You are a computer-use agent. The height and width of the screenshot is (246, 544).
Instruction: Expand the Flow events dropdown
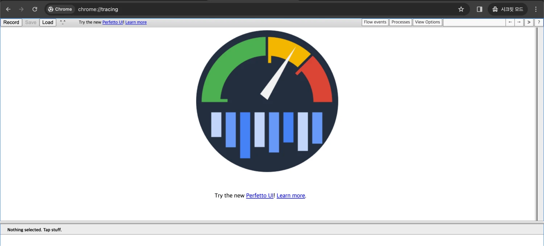(x=375, y=22)
